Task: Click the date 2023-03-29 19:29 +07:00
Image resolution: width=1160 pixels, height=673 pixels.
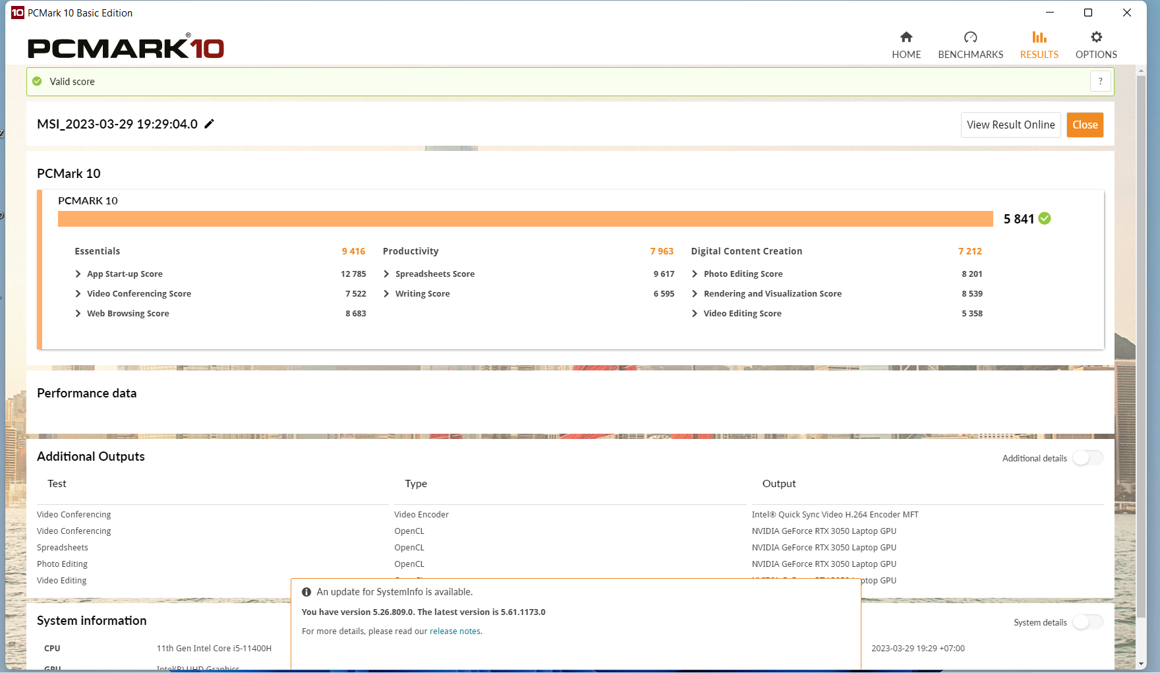Action: coord(918,648)
